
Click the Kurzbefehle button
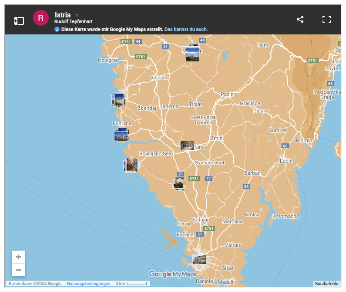[x=326, y=284]
